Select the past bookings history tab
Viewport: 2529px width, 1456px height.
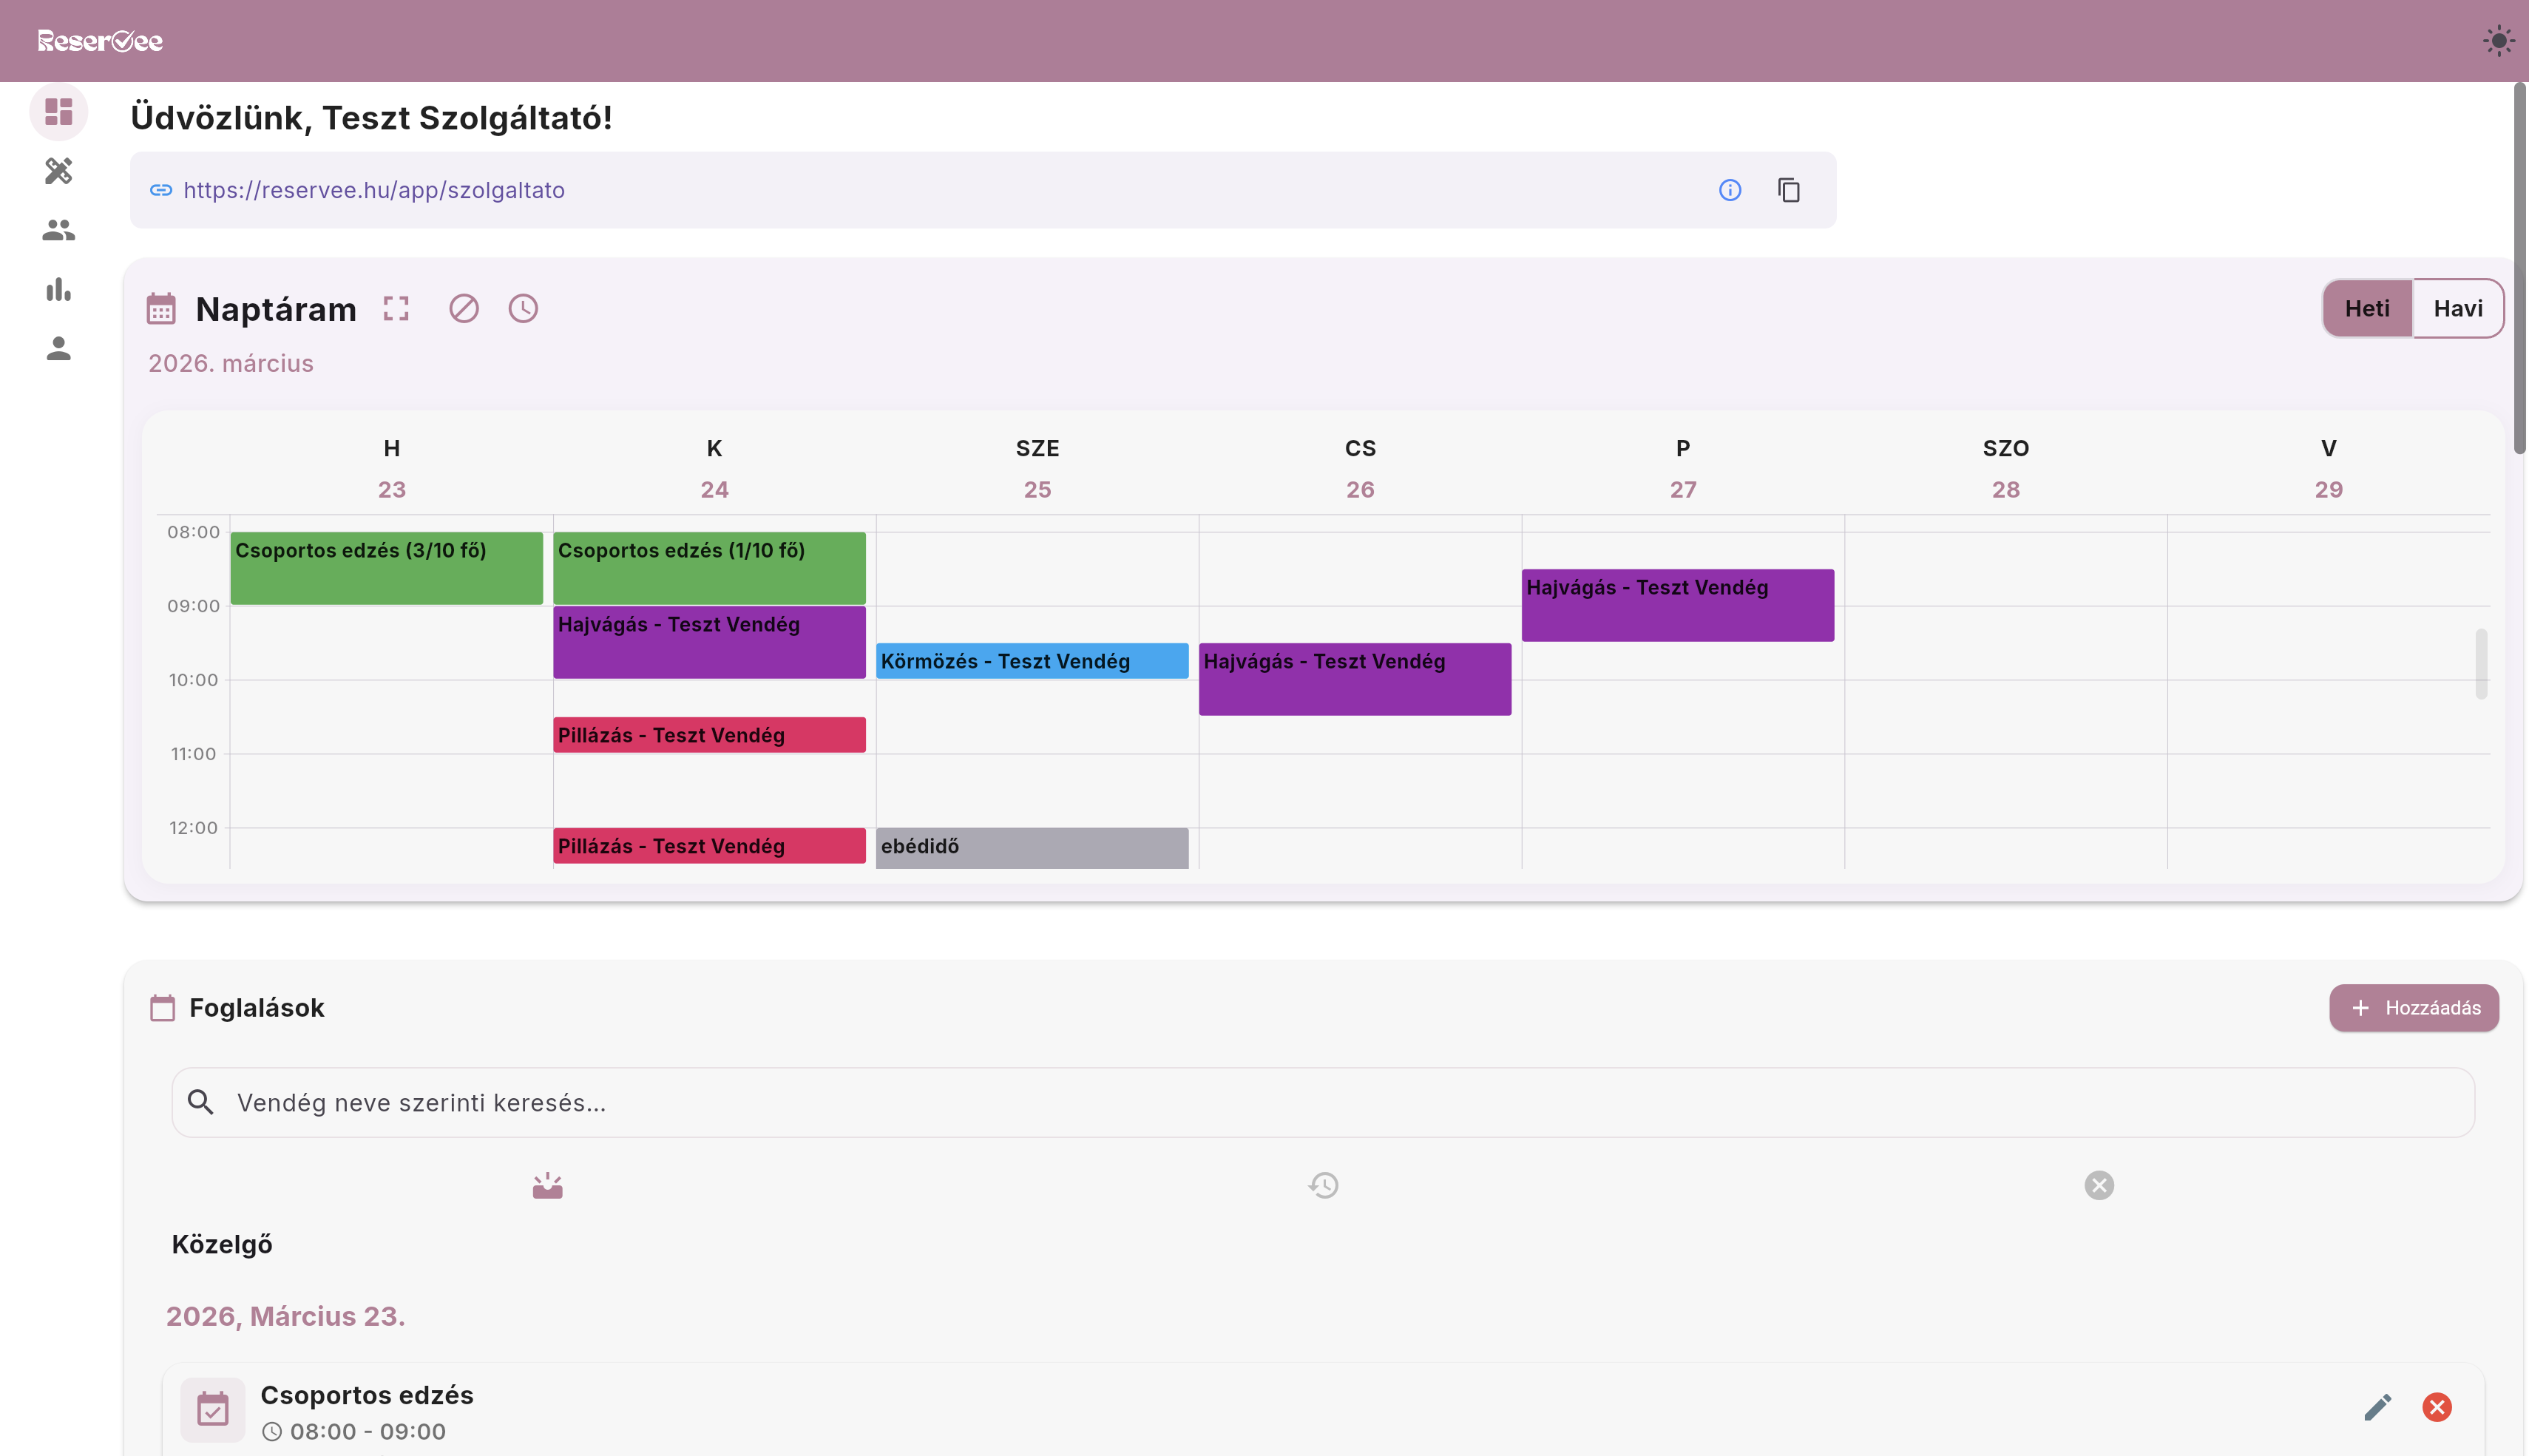1323,1186
